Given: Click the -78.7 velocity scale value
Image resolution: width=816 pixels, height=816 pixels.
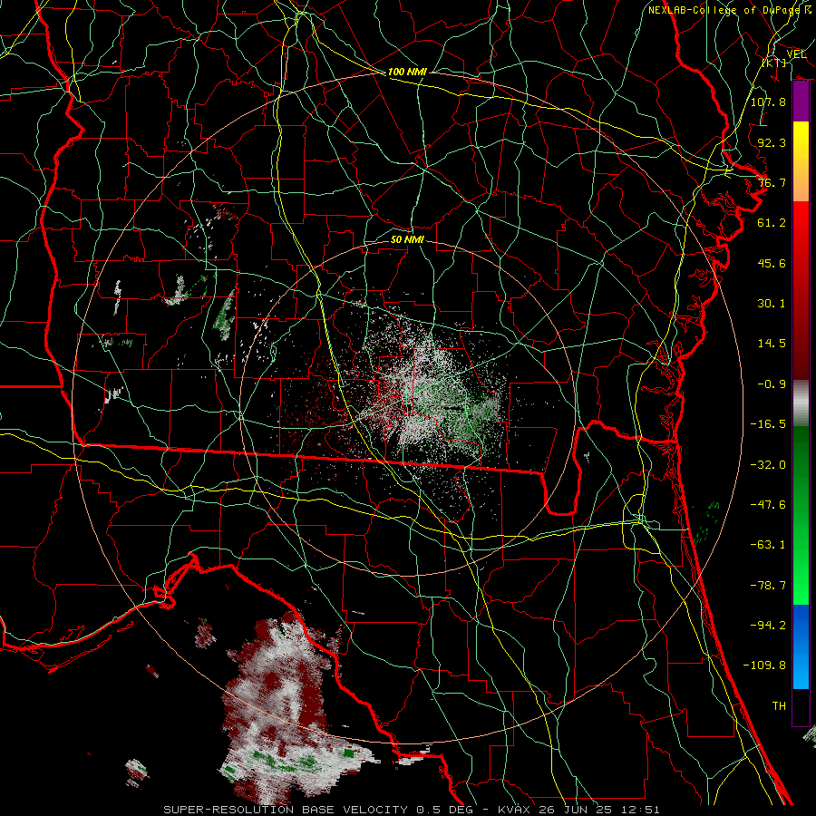Looking at the screenshot, I should tap(768, 586).
